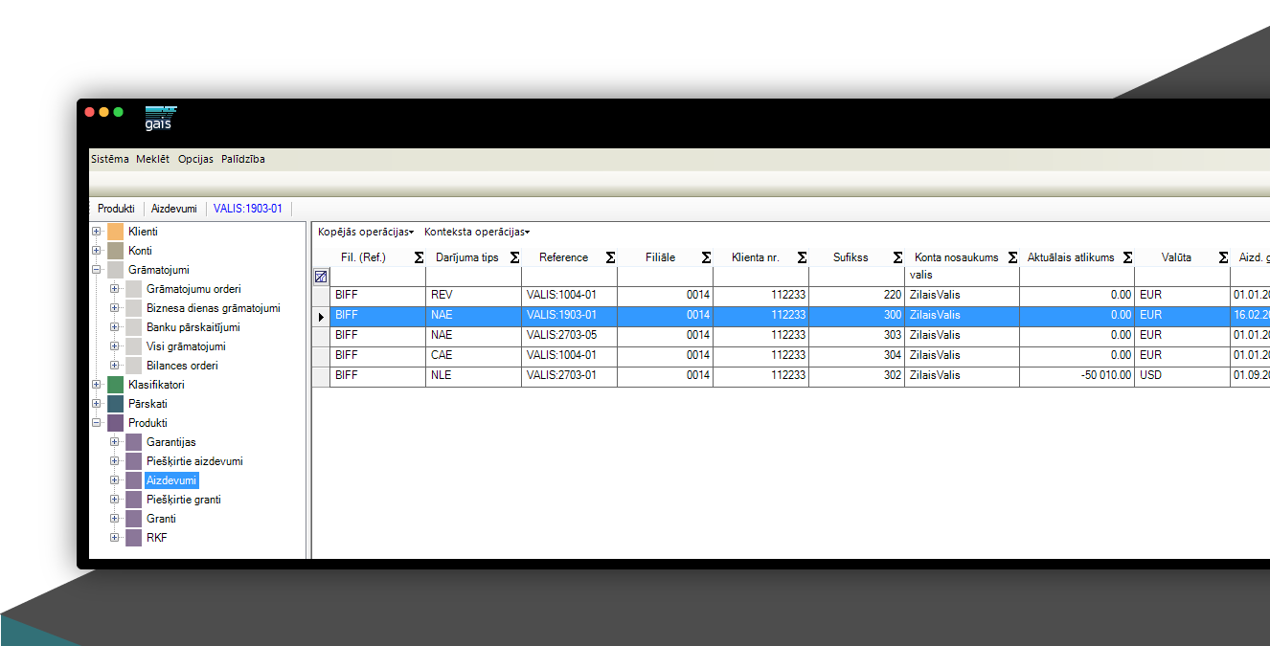Viewport: 1270px width, 646px height.
Task: Click the sigma icon in Klienta nr. header
Action: [802, 257]
